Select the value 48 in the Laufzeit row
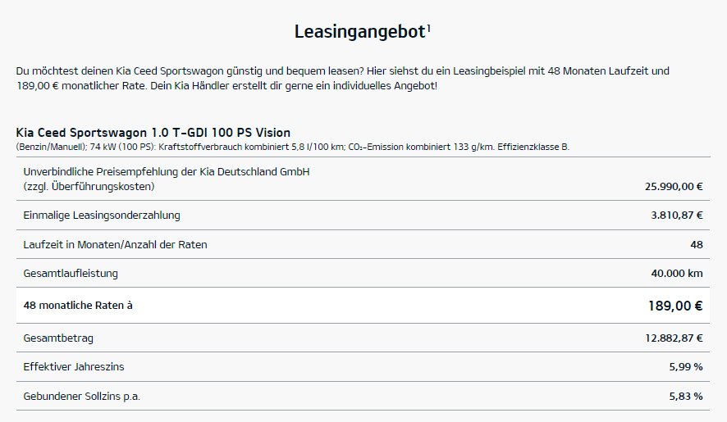This screenshot has width=727, height=422. (x=697, y=244)
